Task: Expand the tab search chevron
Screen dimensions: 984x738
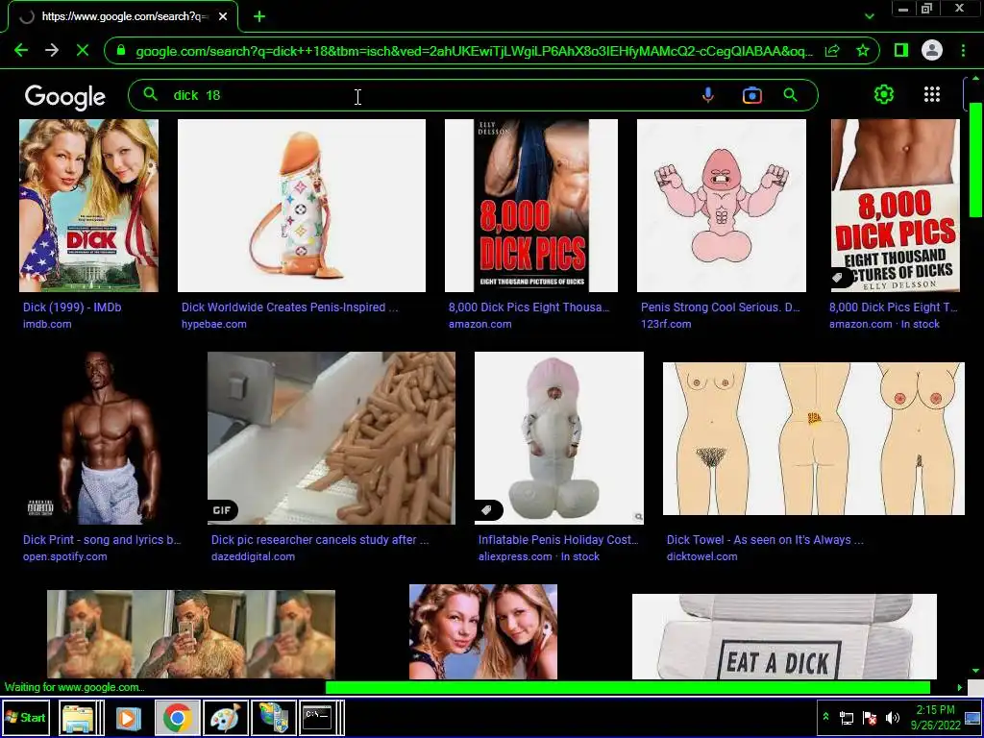Action: (869, 16)
